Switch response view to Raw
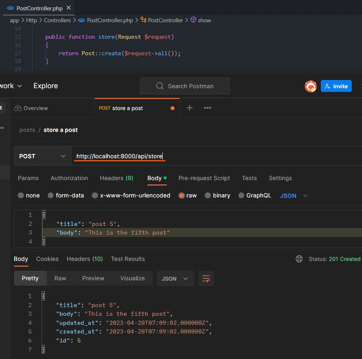 click(60, 279)
